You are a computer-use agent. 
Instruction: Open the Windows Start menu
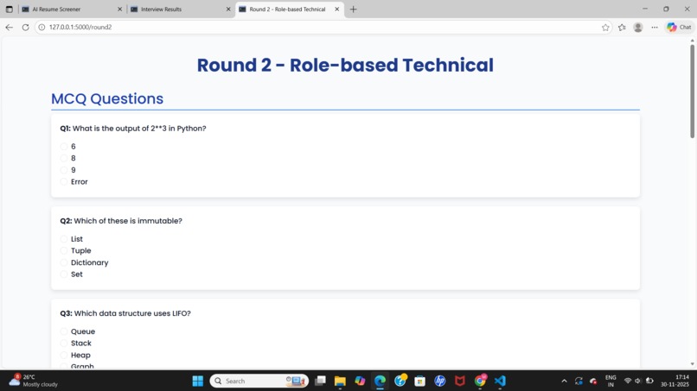[198, 381]
